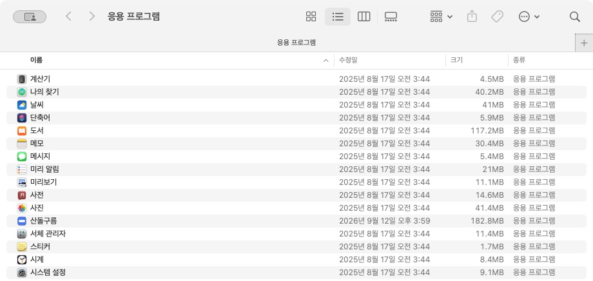Select the 산돌구름 app icon
Screen dimensions: 593x281
coord(22,221)
